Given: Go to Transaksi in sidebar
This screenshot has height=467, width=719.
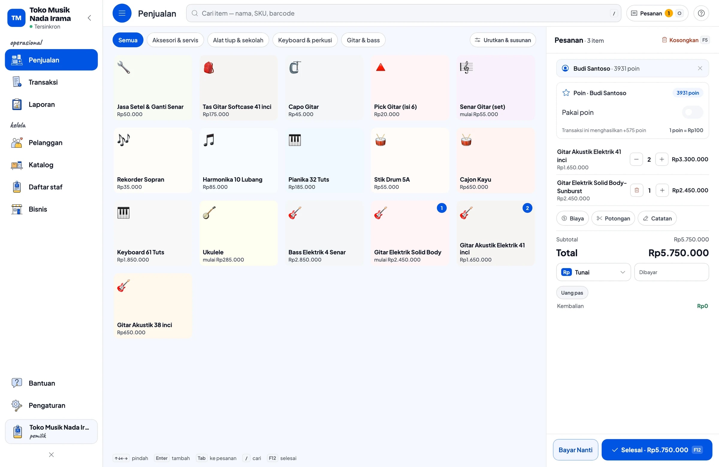Looking at the screenshot, I should [x=51, y=82].
